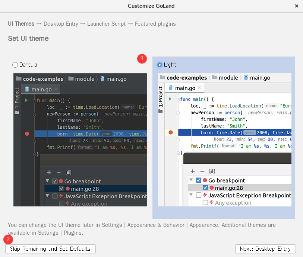303x257 pixels.
Task: Click the green run arrow in Light preview
Action: 170,99
